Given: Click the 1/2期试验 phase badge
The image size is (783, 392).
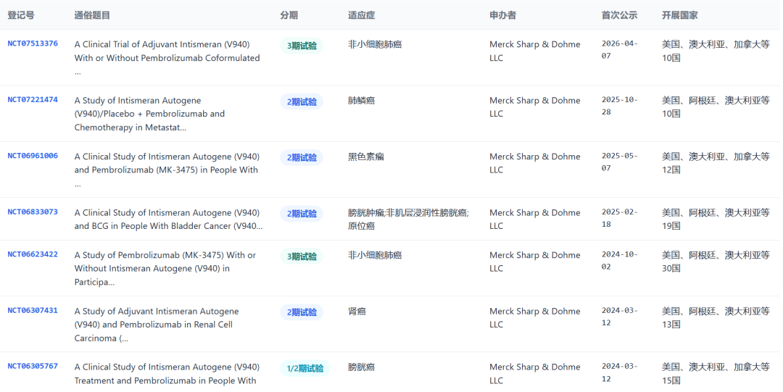Looking at the screenshot, I should click(305, 368).
